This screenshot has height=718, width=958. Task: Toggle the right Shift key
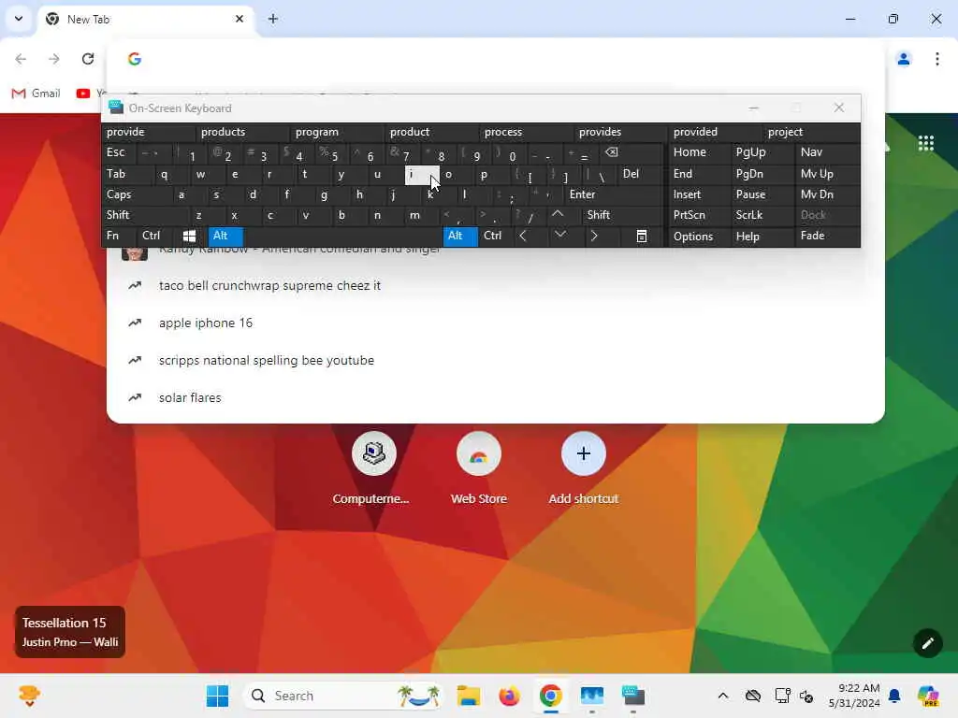(x=622, y=215)
